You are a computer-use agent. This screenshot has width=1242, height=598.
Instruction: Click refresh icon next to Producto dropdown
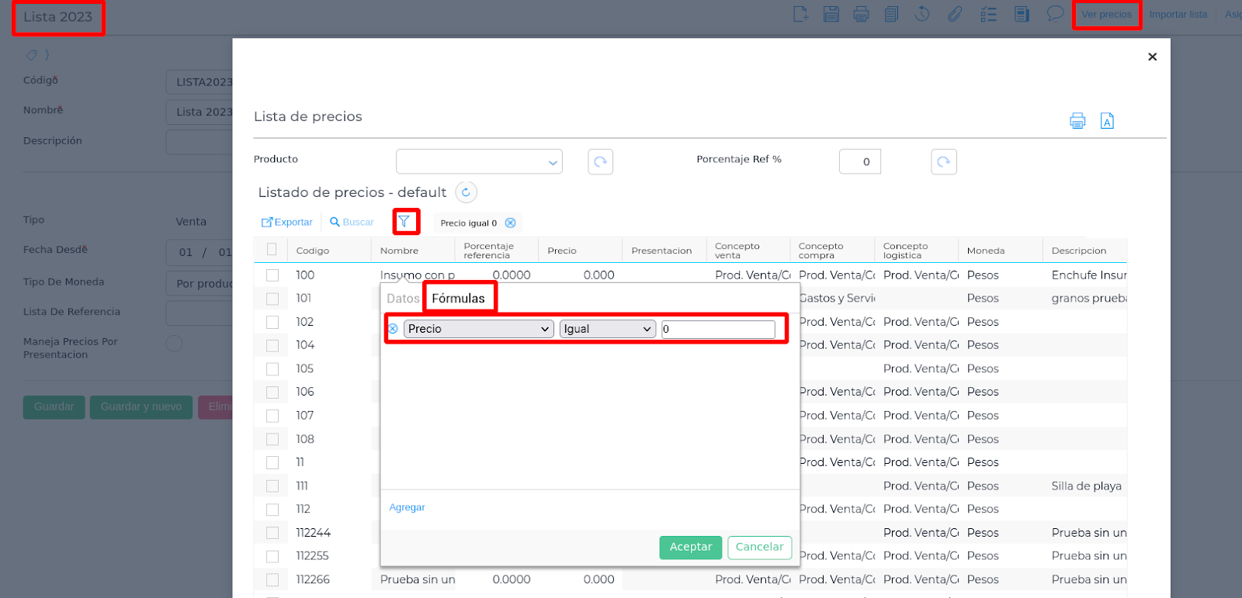pyautogui.click(x=600, y=162)
